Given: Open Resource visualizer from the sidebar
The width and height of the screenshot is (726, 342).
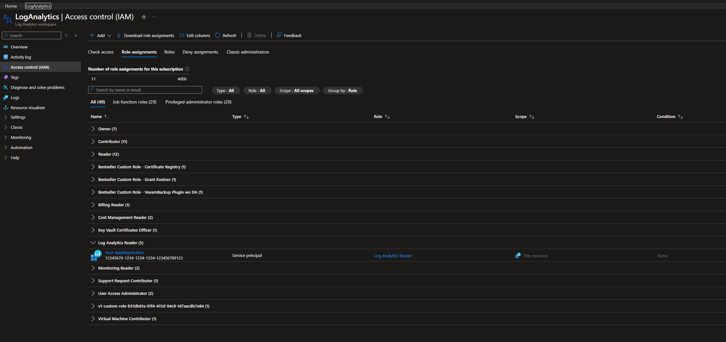Looking at the screenshot, I should click(x=28, y=108).
